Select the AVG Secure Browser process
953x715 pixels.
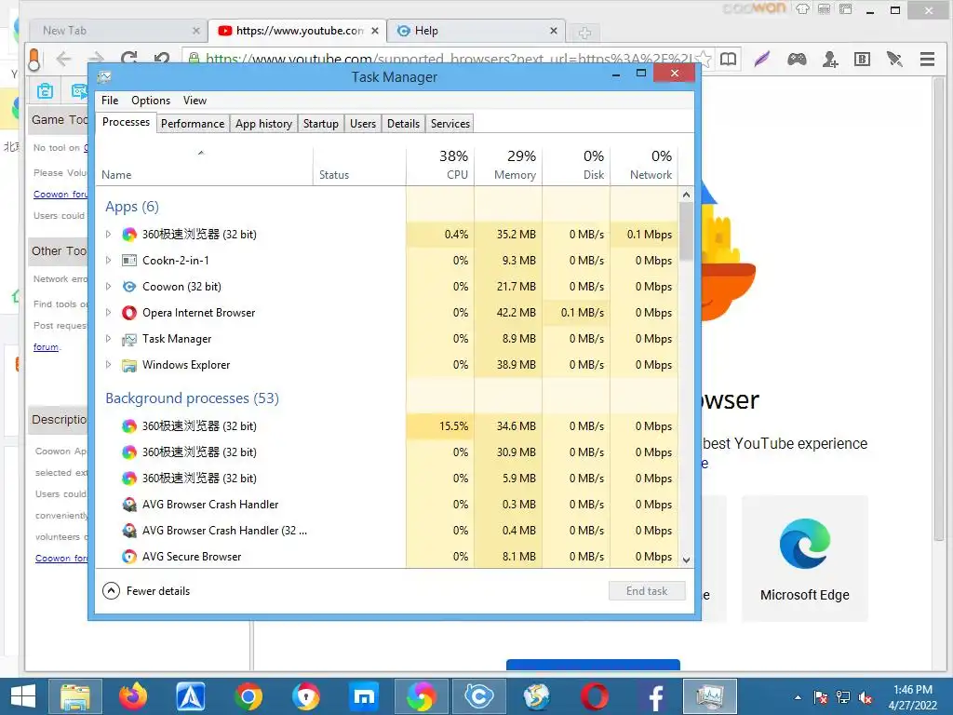pyautogui.click(x=387, y=557)
